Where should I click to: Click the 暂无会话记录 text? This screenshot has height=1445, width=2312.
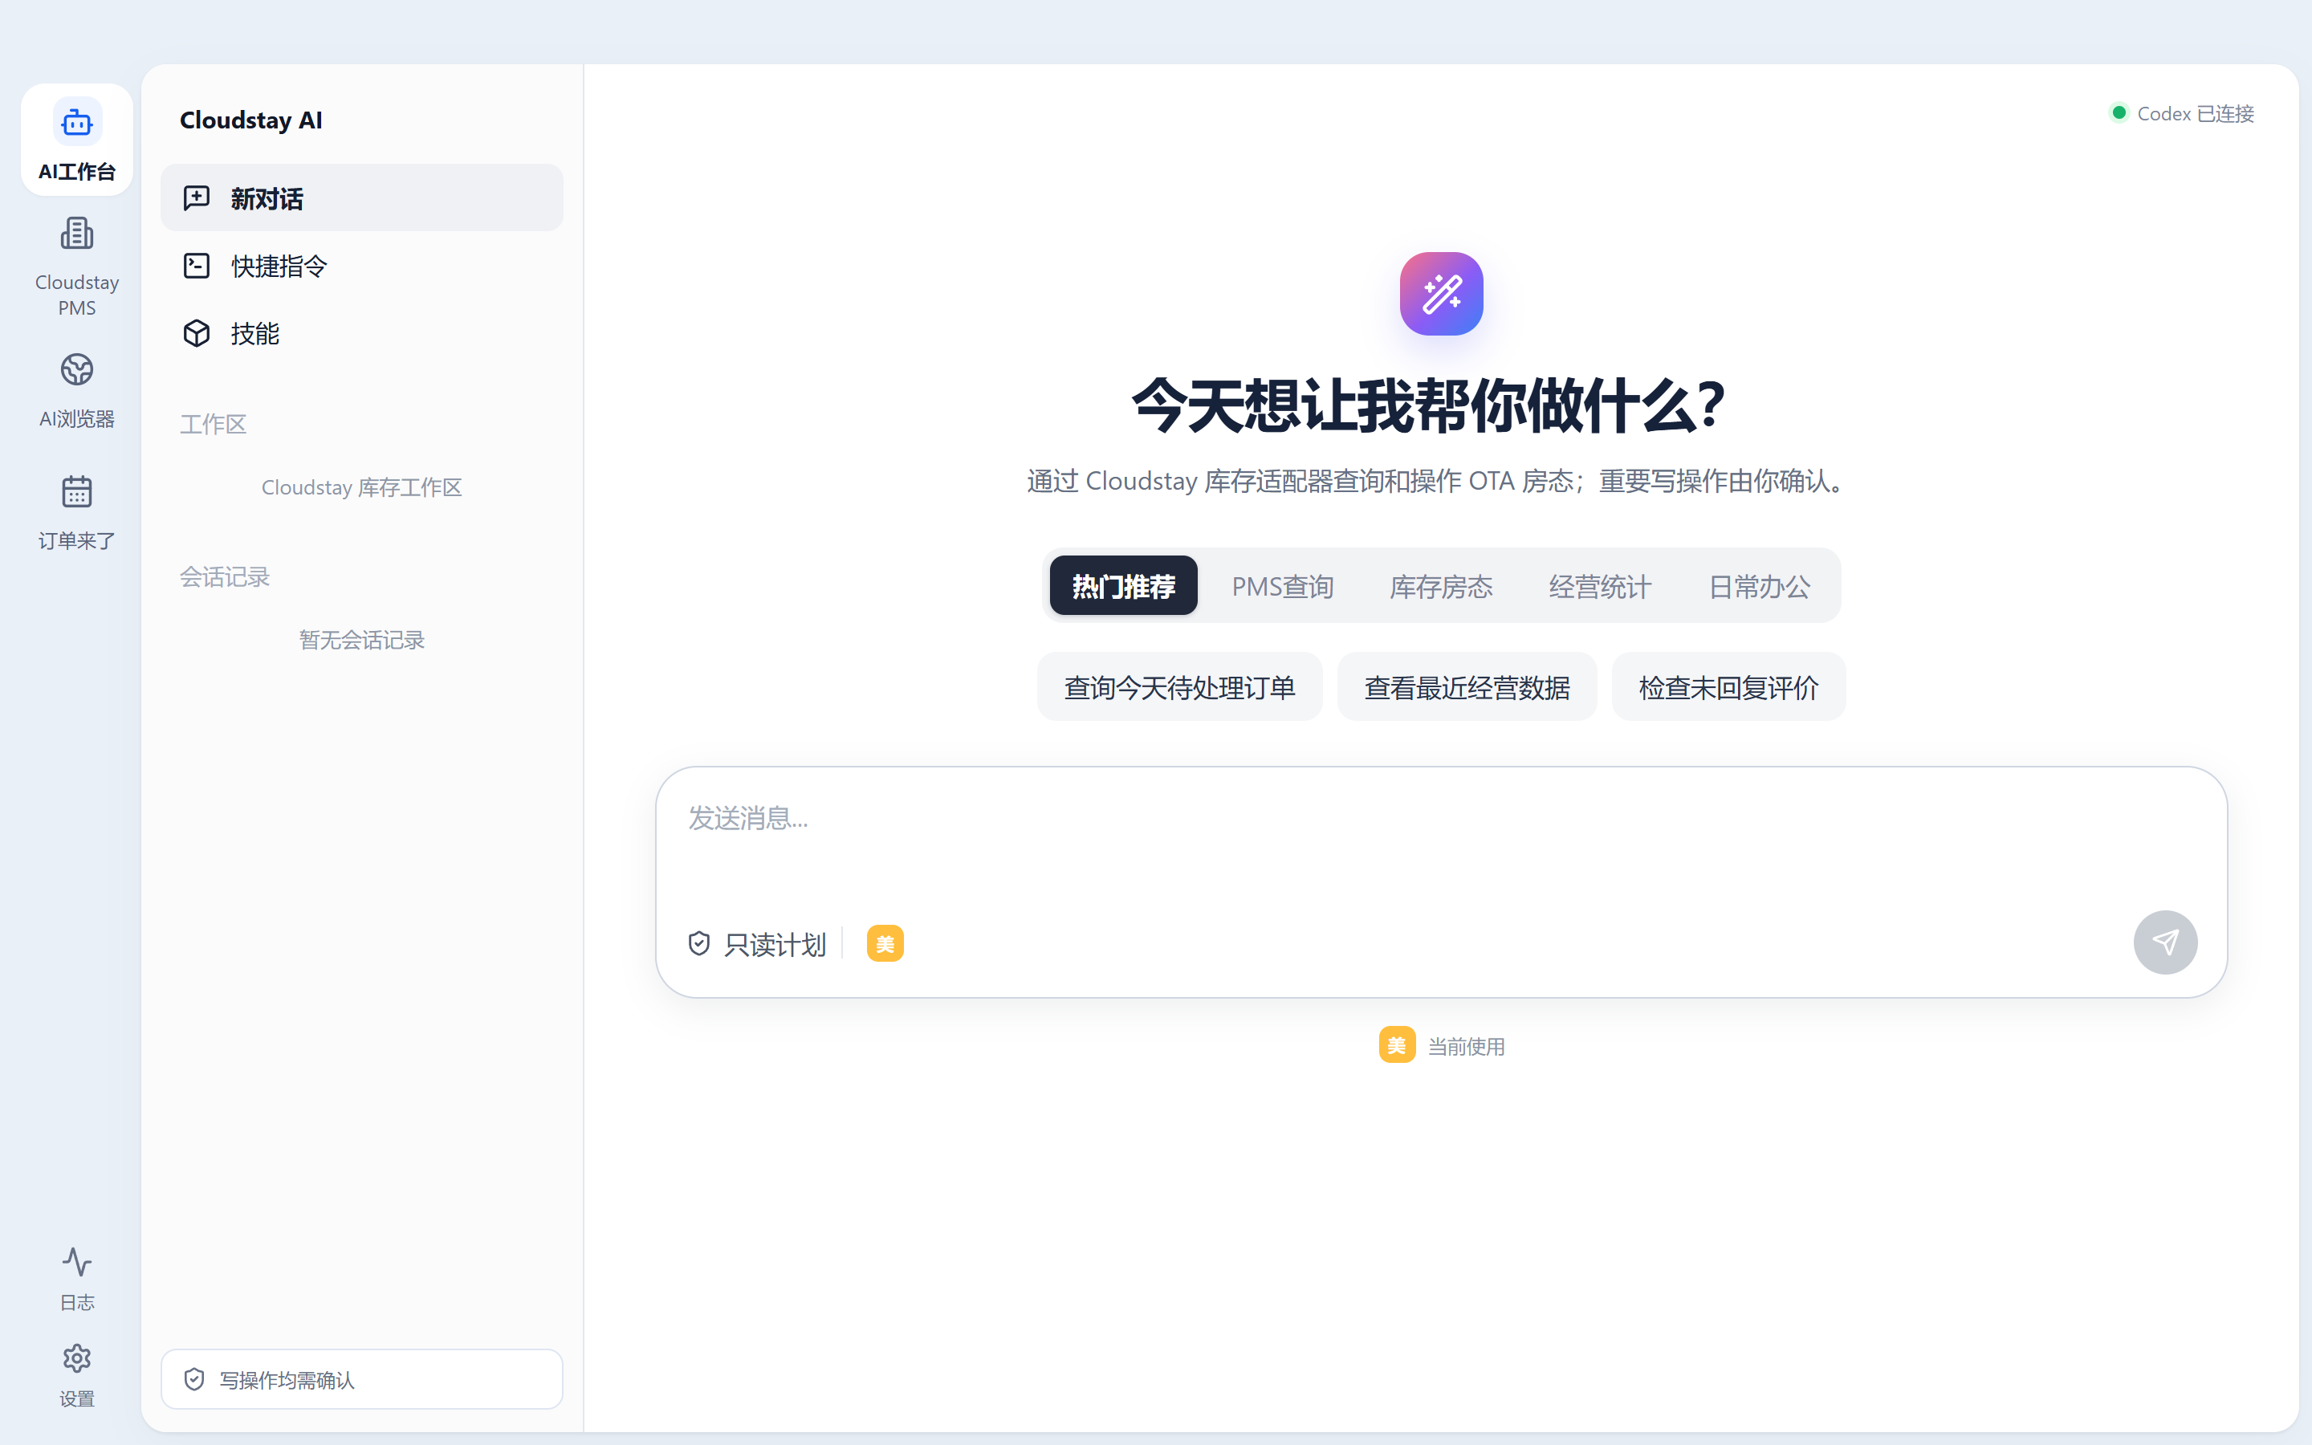361,641
